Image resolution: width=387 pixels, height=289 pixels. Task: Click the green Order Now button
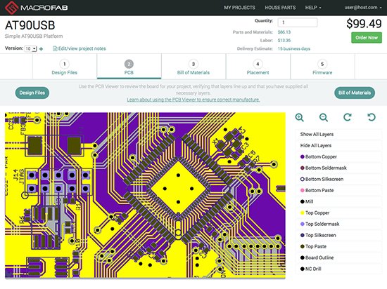[x=367, y=38]
